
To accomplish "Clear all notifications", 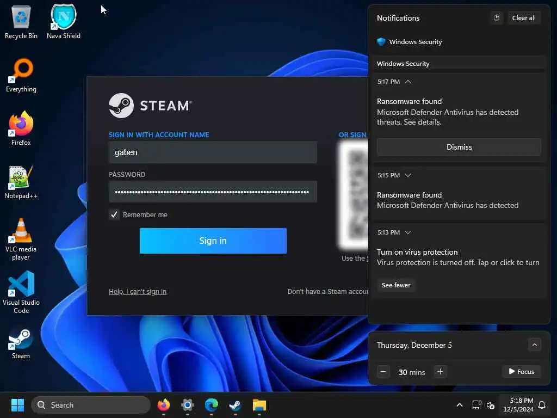I will click(x=524, y=18).
